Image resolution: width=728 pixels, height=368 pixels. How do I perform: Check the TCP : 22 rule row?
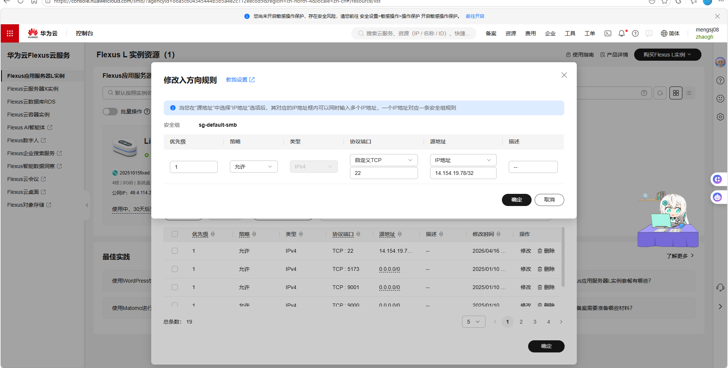click(175, 251)
